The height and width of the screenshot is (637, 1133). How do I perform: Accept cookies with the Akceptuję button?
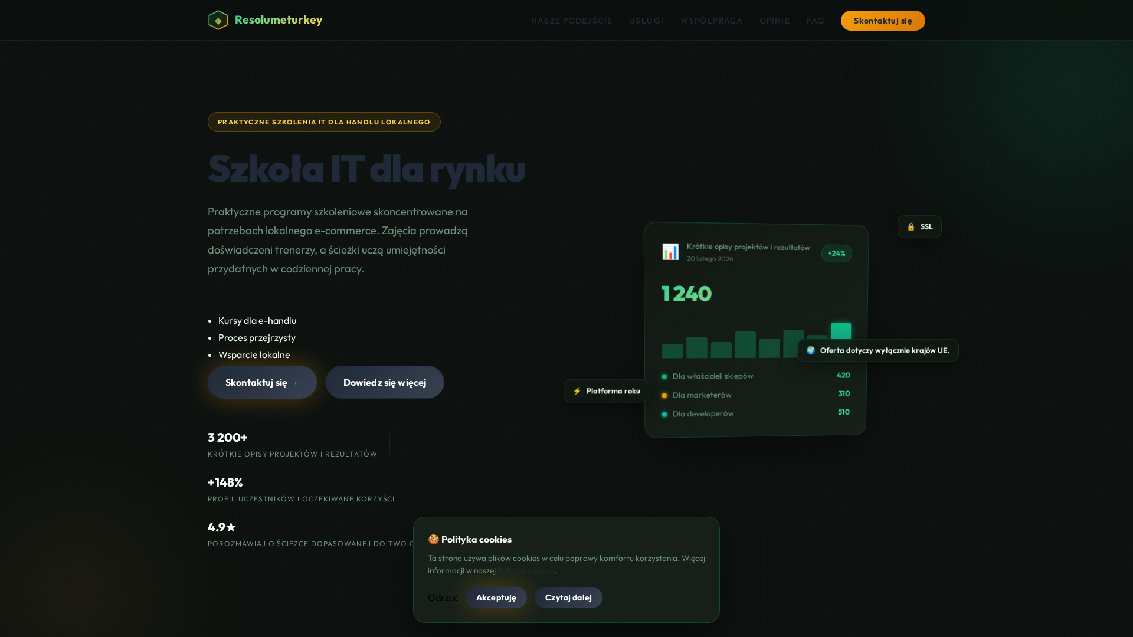click(x=496, y=597)
